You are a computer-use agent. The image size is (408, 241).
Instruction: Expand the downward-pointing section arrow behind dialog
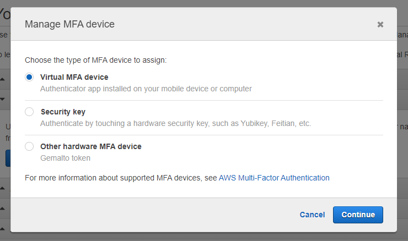[3, 100]
